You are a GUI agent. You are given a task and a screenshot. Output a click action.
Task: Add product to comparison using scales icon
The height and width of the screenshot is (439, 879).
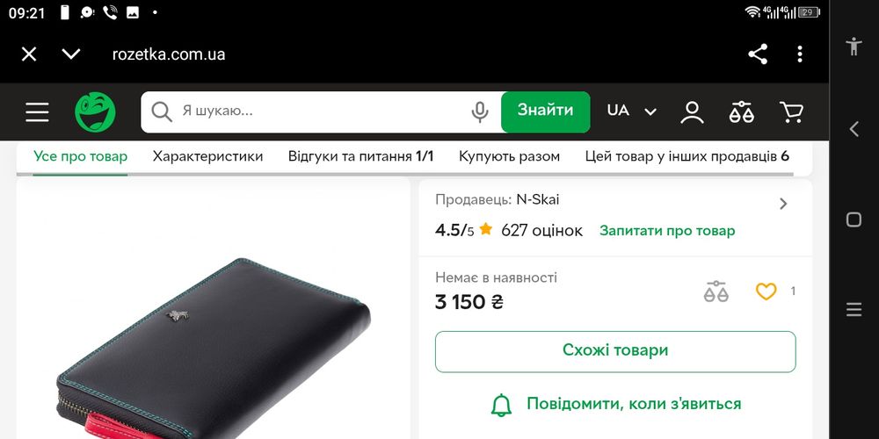pyautogui.click(x=716, y=291)
